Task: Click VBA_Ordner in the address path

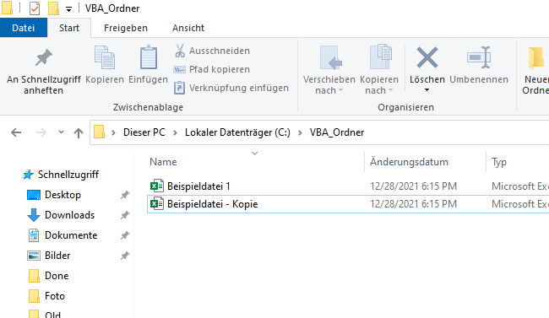Action: tap(337, 132)
